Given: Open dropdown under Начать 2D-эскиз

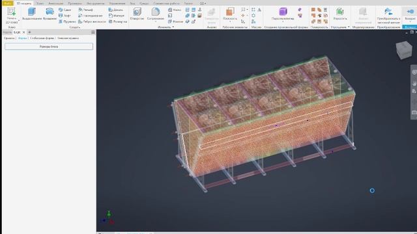Looking at the screenshot, I should click(x=19, y=21).
